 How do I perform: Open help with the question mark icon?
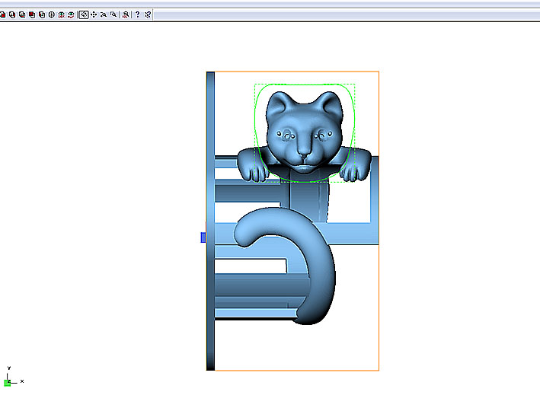[137, 14]
